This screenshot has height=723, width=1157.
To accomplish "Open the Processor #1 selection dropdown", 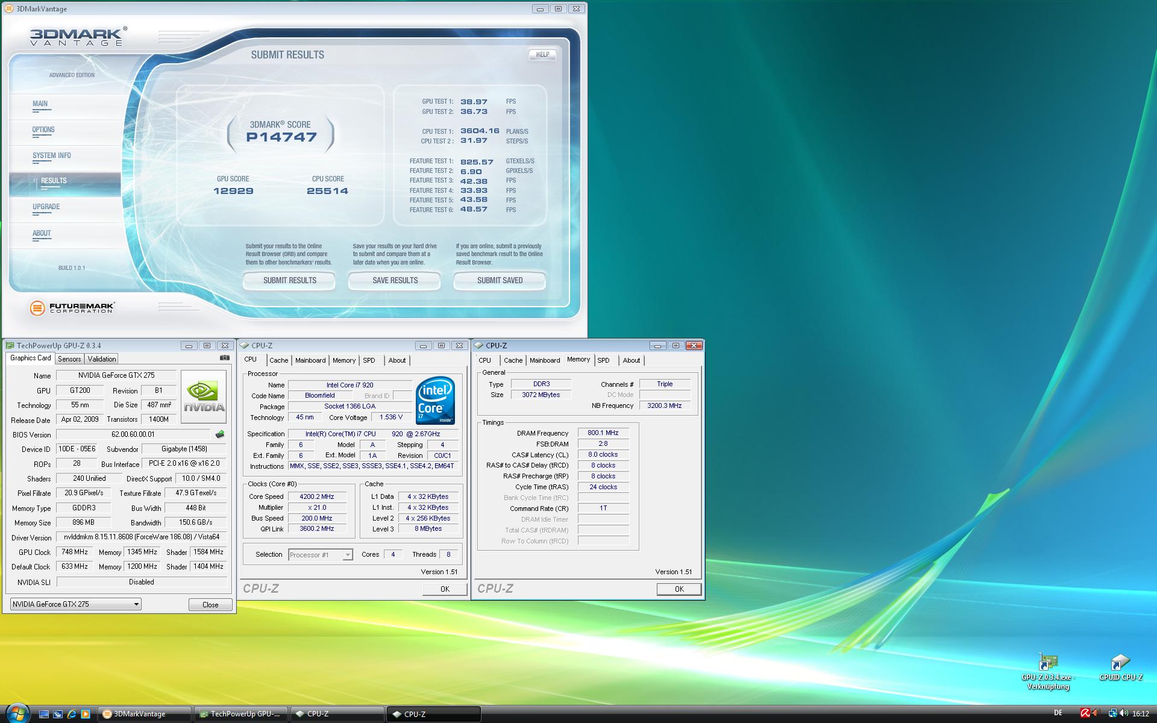I will coord(348,555).
